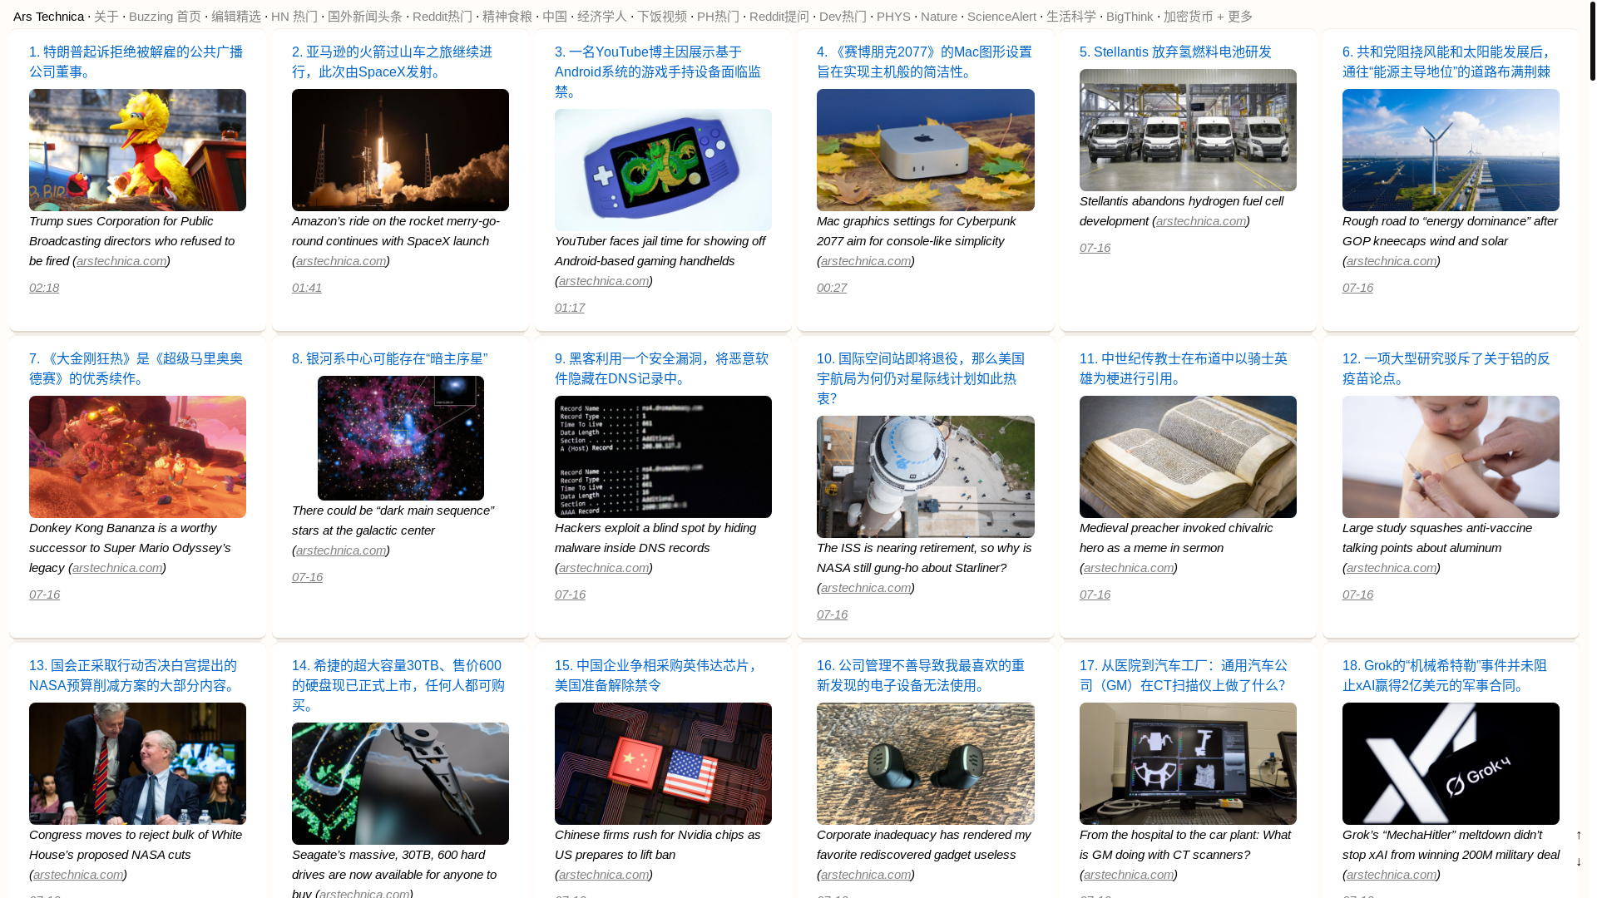The width and height of the screenshot is (1597, 898).
Task: Open the purple gaming handheld thumbnail
Action: coord(663,170)
